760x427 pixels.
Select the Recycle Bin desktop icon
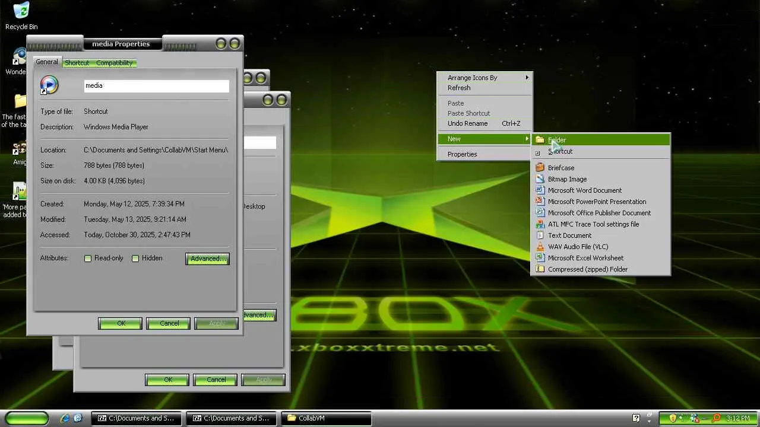(21, 16)
